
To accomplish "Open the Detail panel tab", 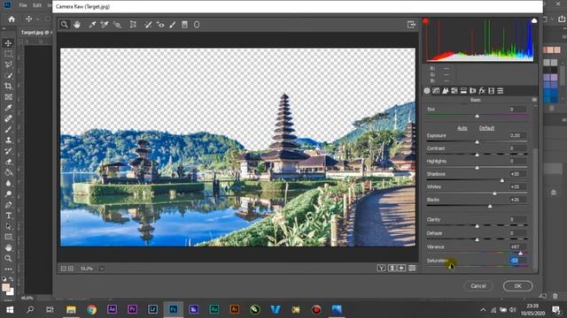I will click(x=445, y=91).
